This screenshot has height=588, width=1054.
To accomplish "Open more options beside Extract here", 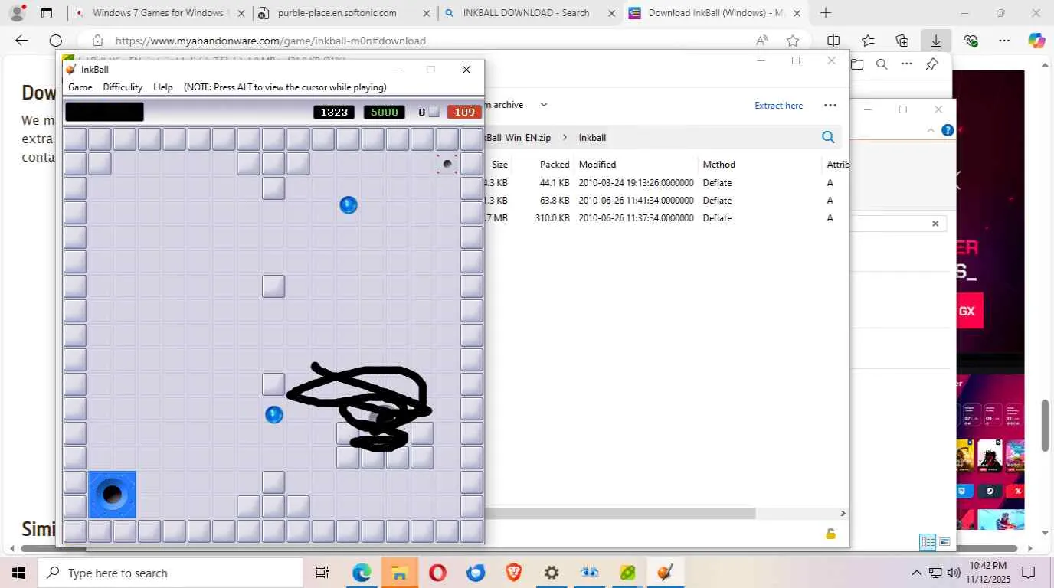I will coord(830,106).
